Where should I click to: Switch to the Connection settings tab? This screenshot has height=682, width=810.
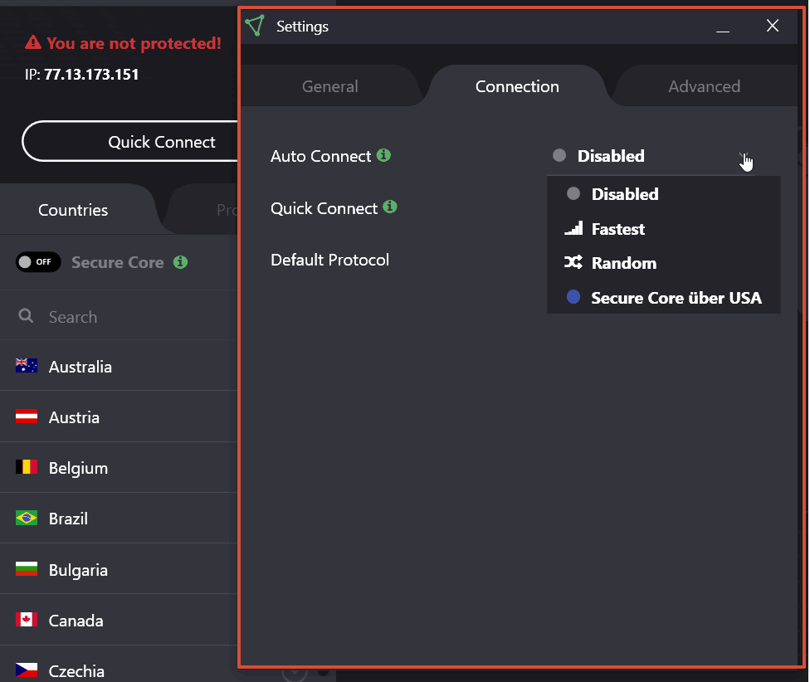click(517, 86)
